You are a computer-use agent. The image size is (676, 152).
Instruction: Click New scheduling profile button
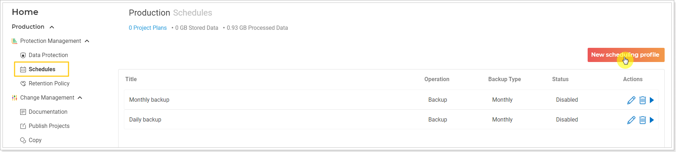(626, 55)
